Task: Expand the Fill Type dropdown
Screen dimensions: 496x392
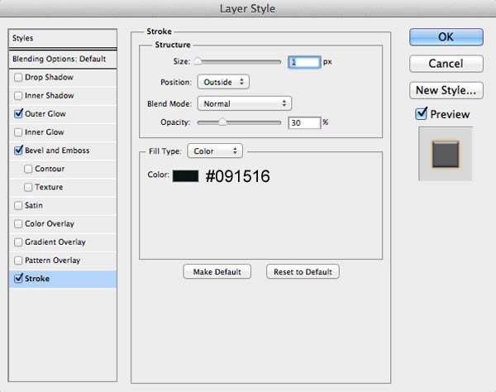Action: 215,151
